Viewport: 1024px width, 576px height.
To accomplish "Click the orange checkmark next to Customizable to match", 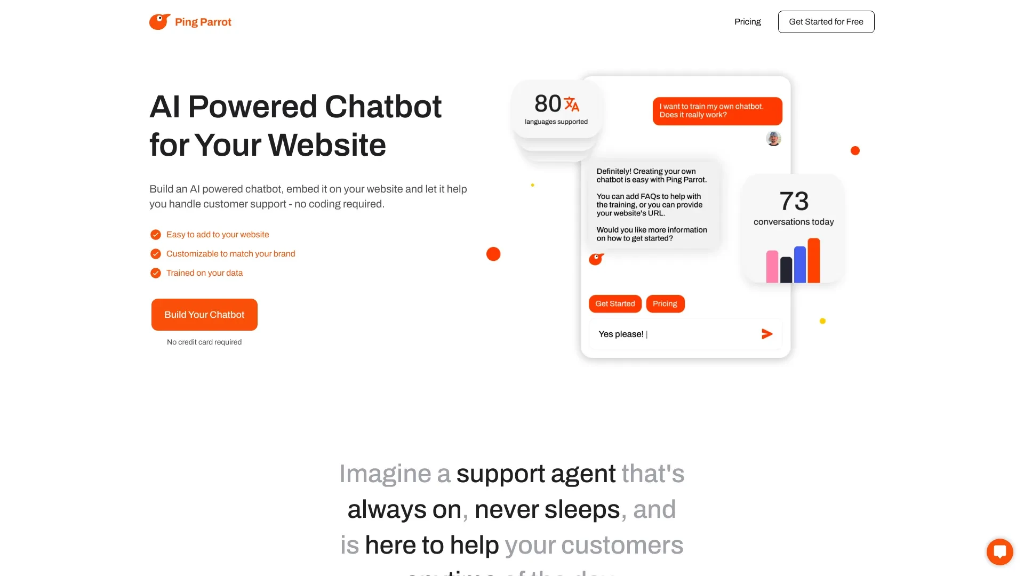I will [x=155, y=253].
